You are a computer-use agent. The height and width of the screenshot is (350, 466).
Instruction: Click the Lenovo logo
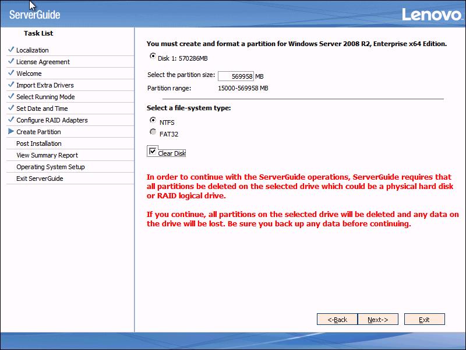coord(430,14)
